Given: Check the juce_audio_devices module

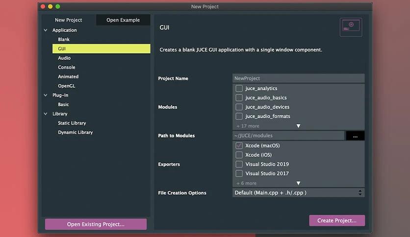Looking at the screenshot, I should click(239, 107).
